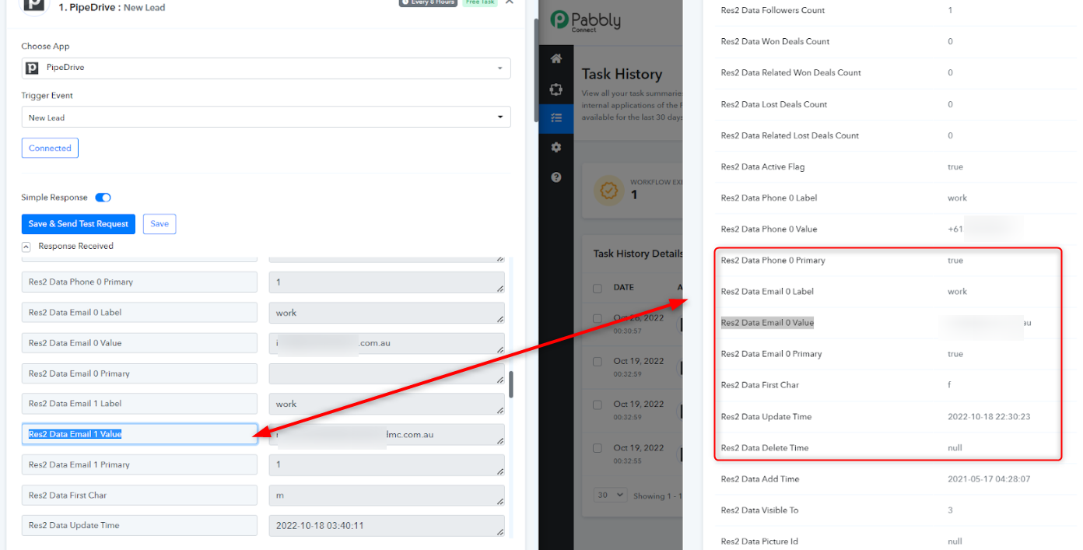Click the Free Task badge

click(x=481, y=3)
